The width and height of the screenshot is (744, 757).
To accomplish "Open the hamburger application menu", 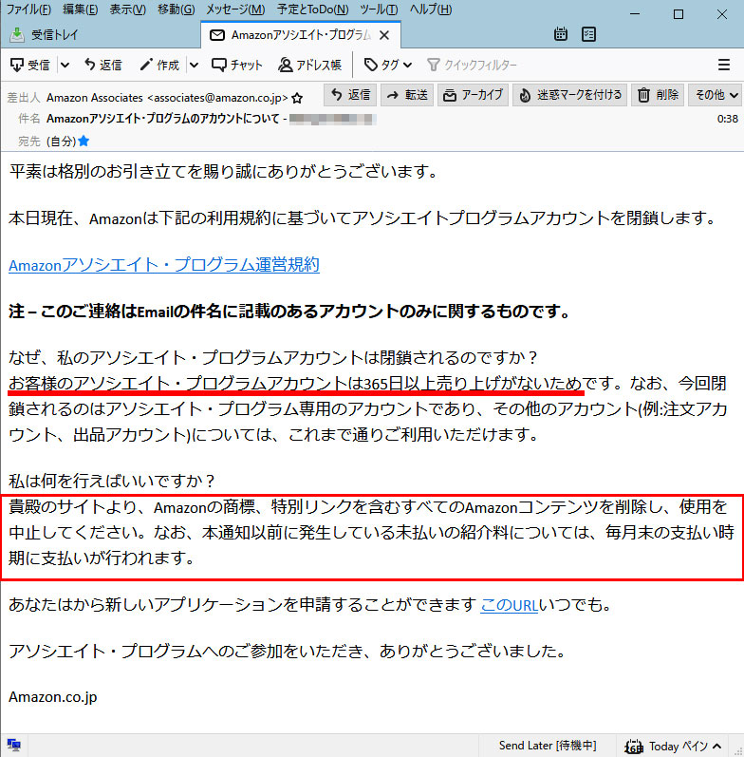I will 724,65.
